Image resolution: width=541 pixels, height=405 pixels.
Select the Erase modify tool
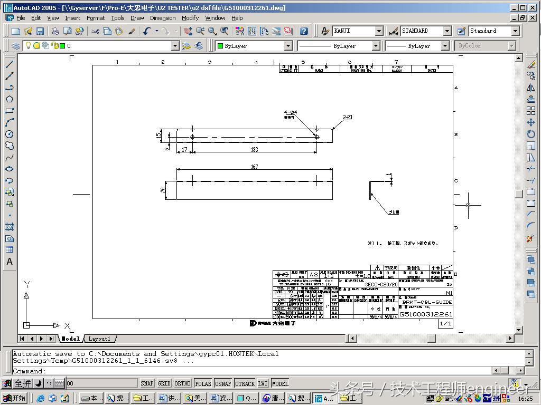(531, 64)
